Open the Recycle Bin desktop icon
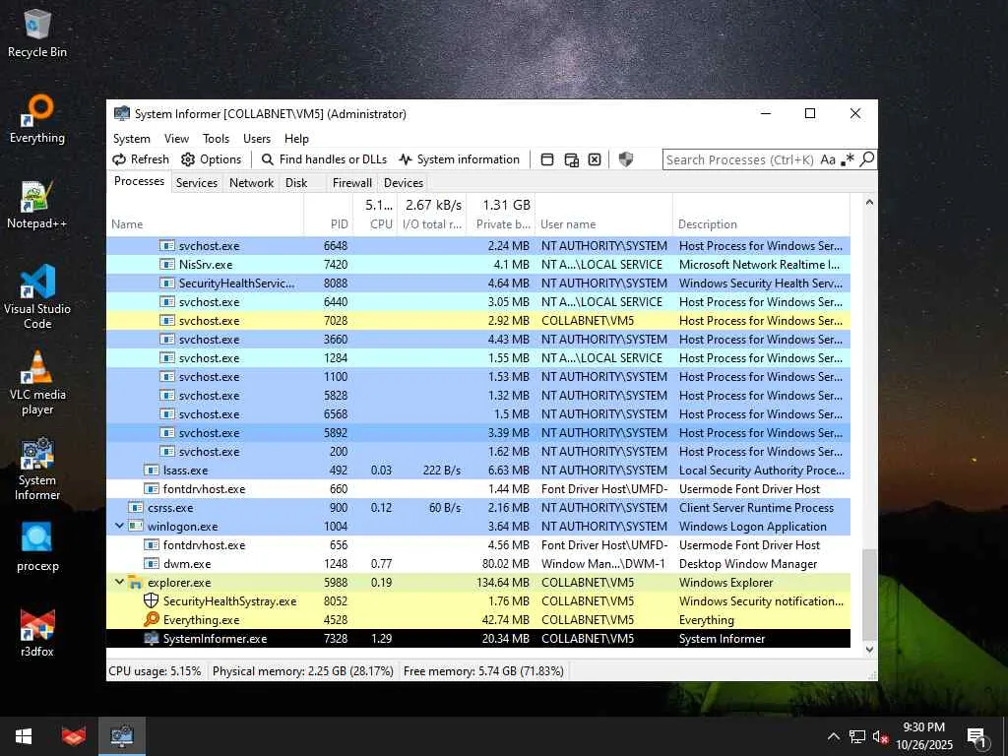The height and width of the screenshot is (756, 1008). (x=37, y=33)
